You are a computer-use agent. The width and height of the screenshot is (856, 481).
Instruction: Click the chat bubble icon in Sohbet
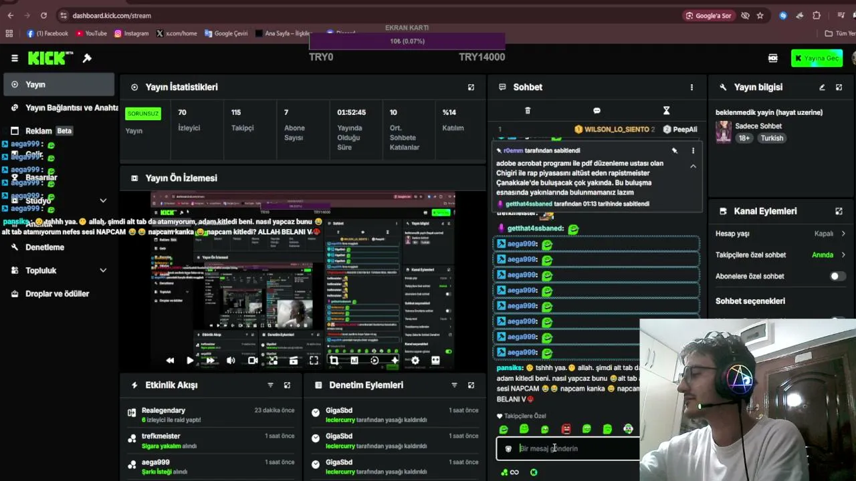point(597,110)
